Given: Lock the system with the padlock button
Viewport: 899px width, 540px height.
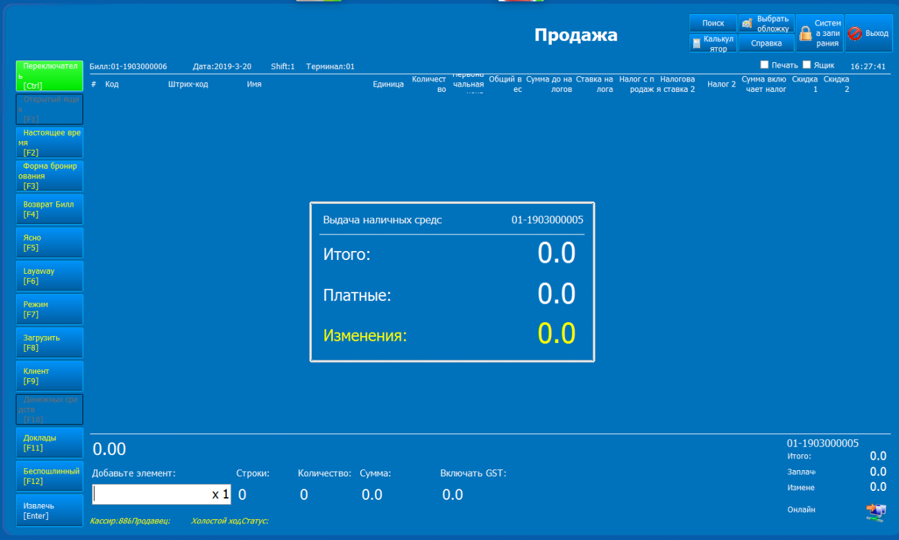Looking at the screenshot, I should coord(819,33).
